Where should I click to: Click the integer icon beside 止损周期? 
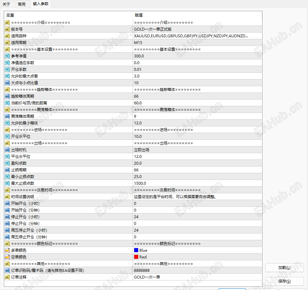[x=7, y=170]
